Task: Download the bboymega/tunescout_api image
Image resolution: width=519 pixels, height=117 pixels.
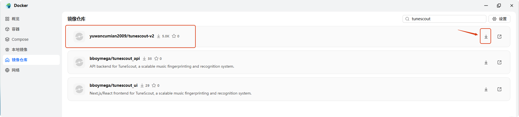Action: tap(486, 62)
